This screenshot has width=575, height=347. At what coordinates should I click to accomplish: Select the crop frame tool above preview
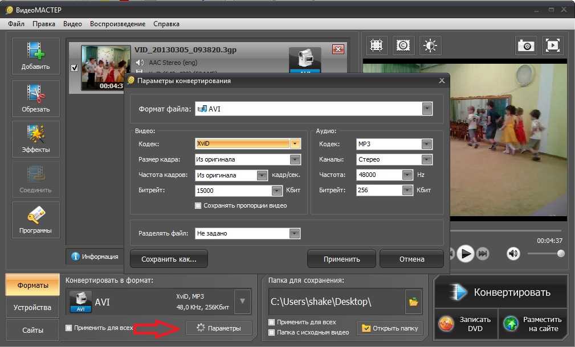tap(376, 46)
